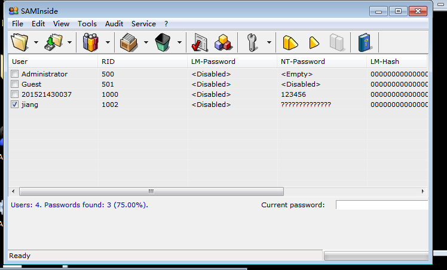
Task: Sort by the User column header
Action: tap(53, 62)
